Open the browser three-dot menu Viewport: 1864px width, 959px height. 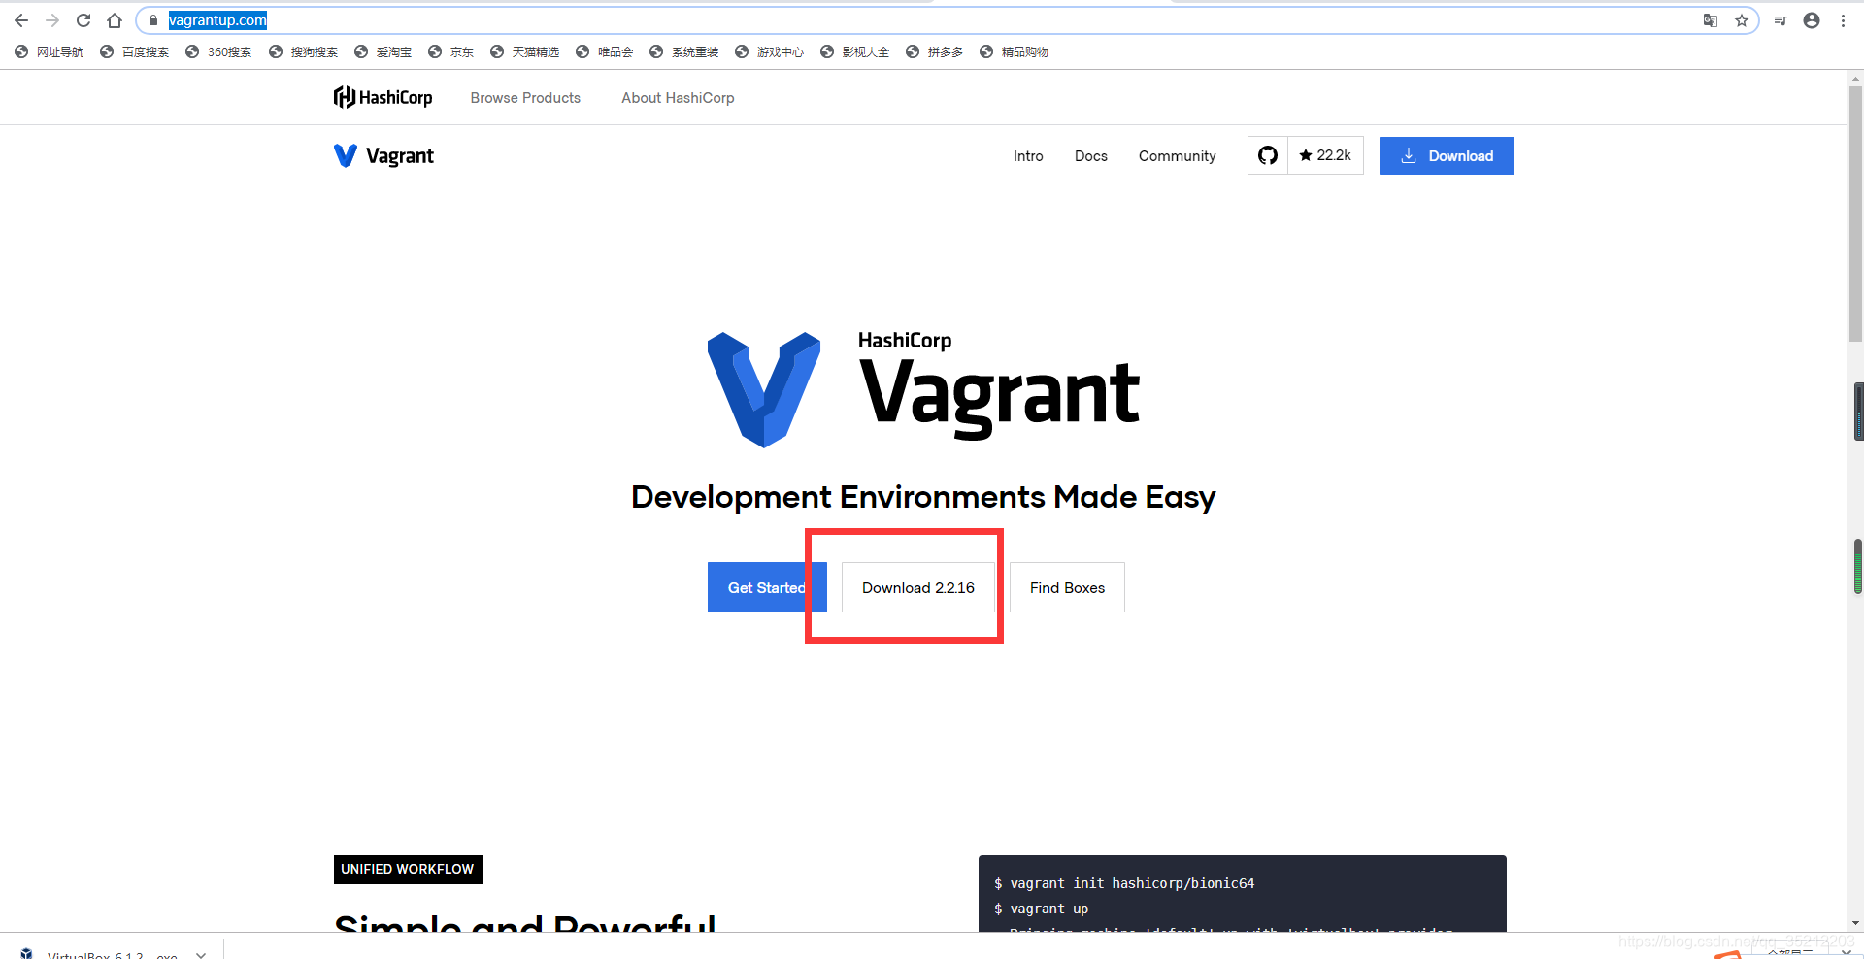(x=1843, y=20)
